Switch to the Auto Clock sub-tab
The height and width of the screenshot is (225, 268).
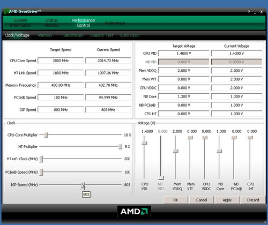pos(130,35)
